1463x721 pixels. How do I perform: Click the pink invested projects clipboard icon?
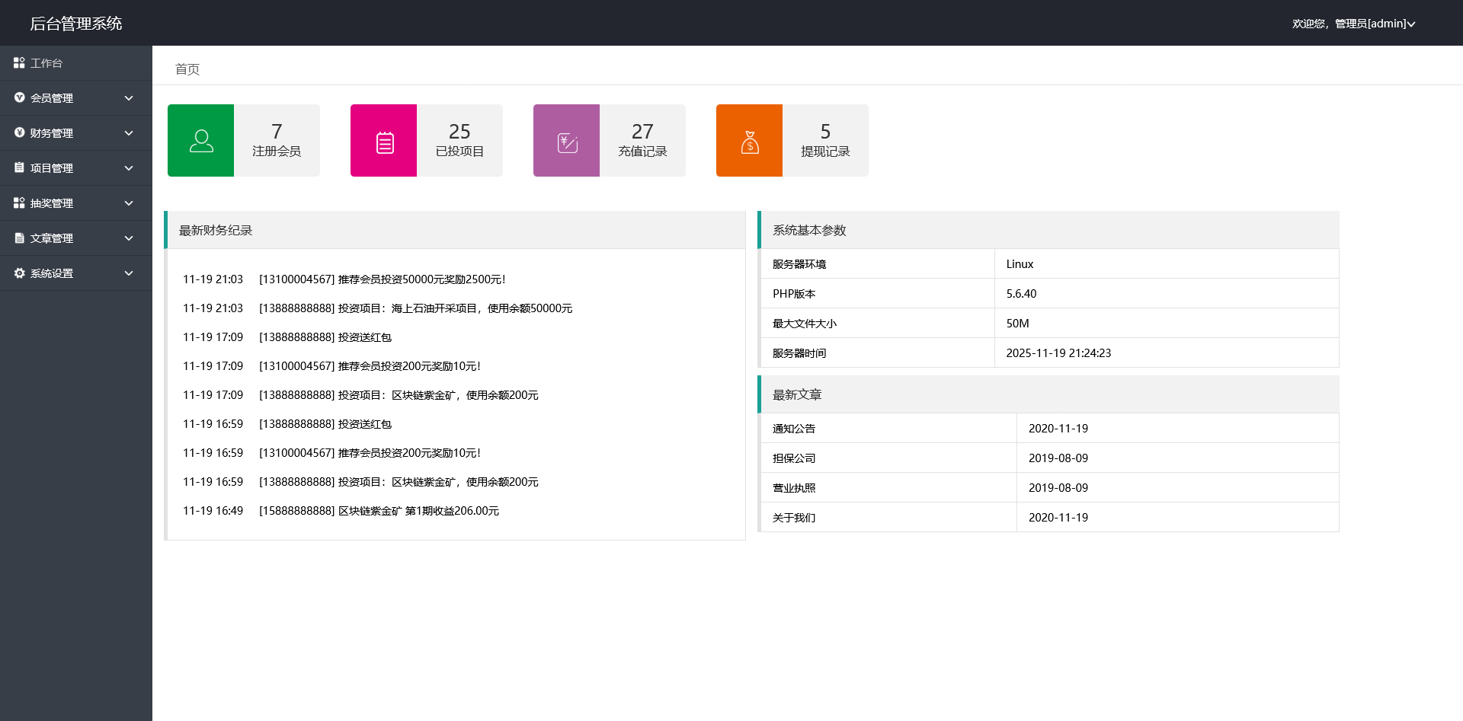[384, 142]
